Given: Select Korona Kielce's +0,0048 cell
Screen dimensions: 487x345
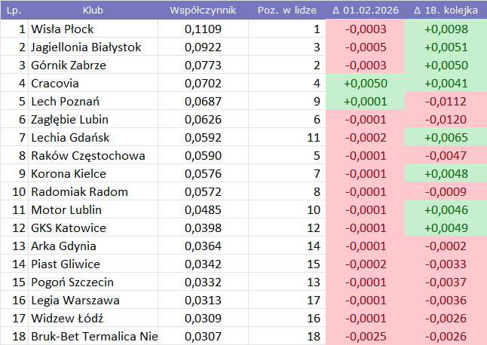Looking at the screenshot, I should pos(446,174).
